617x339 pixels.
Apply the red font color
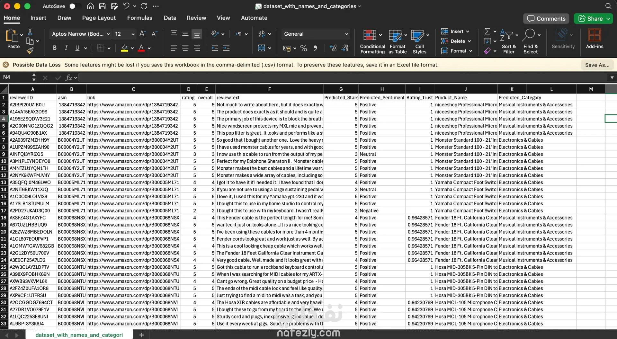[141, 48]
